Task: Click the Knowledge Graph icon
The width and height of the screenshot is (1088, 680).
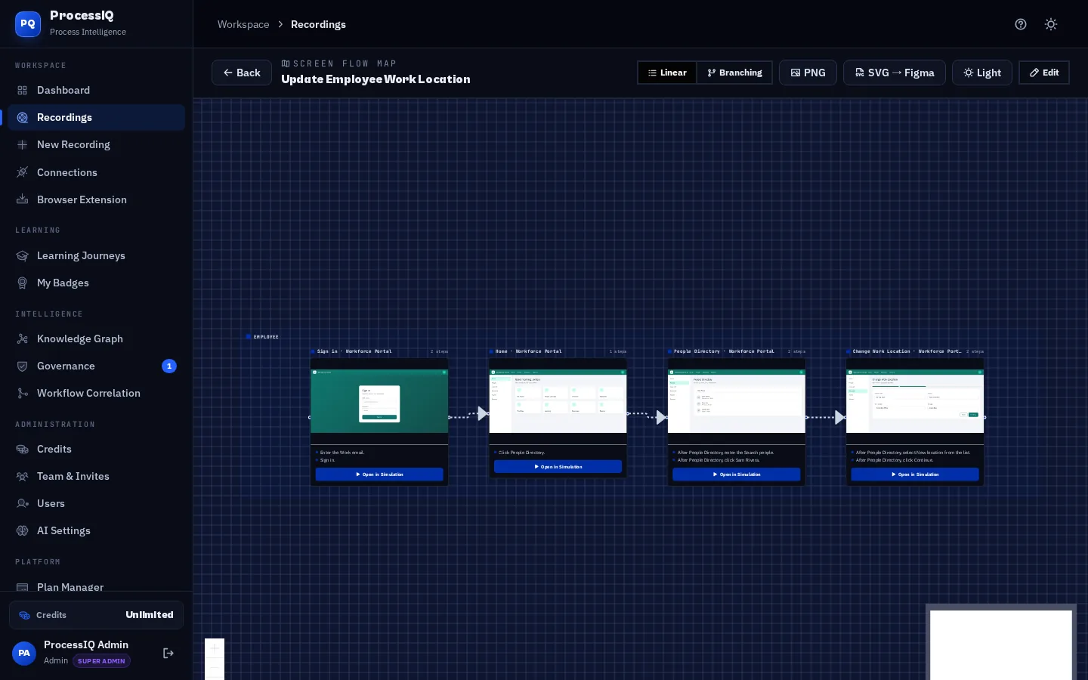Action: 23,338
